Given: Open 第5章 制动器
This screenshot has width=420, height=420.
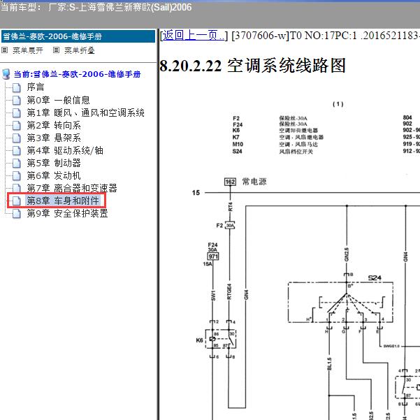Looking at the screenshot, I should (54, 163).
